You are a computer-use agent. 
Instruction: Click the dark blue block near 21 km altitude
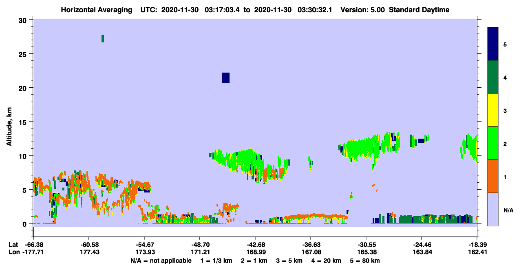[226, 77]
